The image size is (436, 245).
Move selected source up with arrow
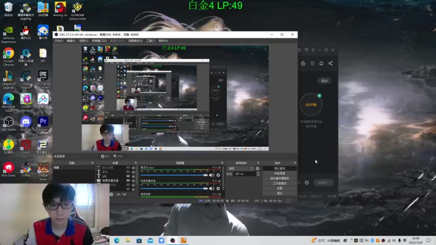[x=118, y=194]
